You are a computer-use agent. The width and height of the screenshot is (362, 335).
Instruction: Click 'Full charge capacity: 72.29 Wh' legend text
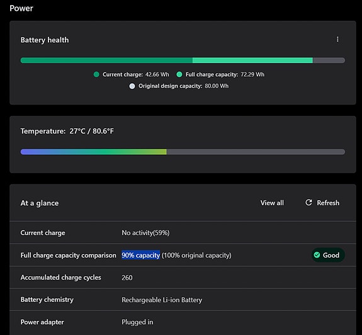pos(225,74)
